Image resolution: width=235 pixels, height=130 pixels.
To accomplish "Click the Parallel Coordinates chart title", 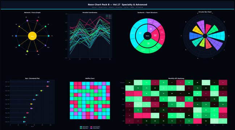I will click(x=90, y=13).
